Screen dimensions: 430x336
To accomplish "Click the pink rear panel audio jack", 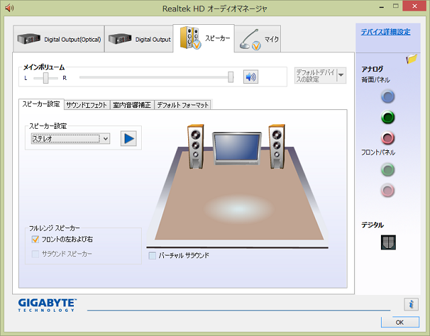I will coord(388,138).
